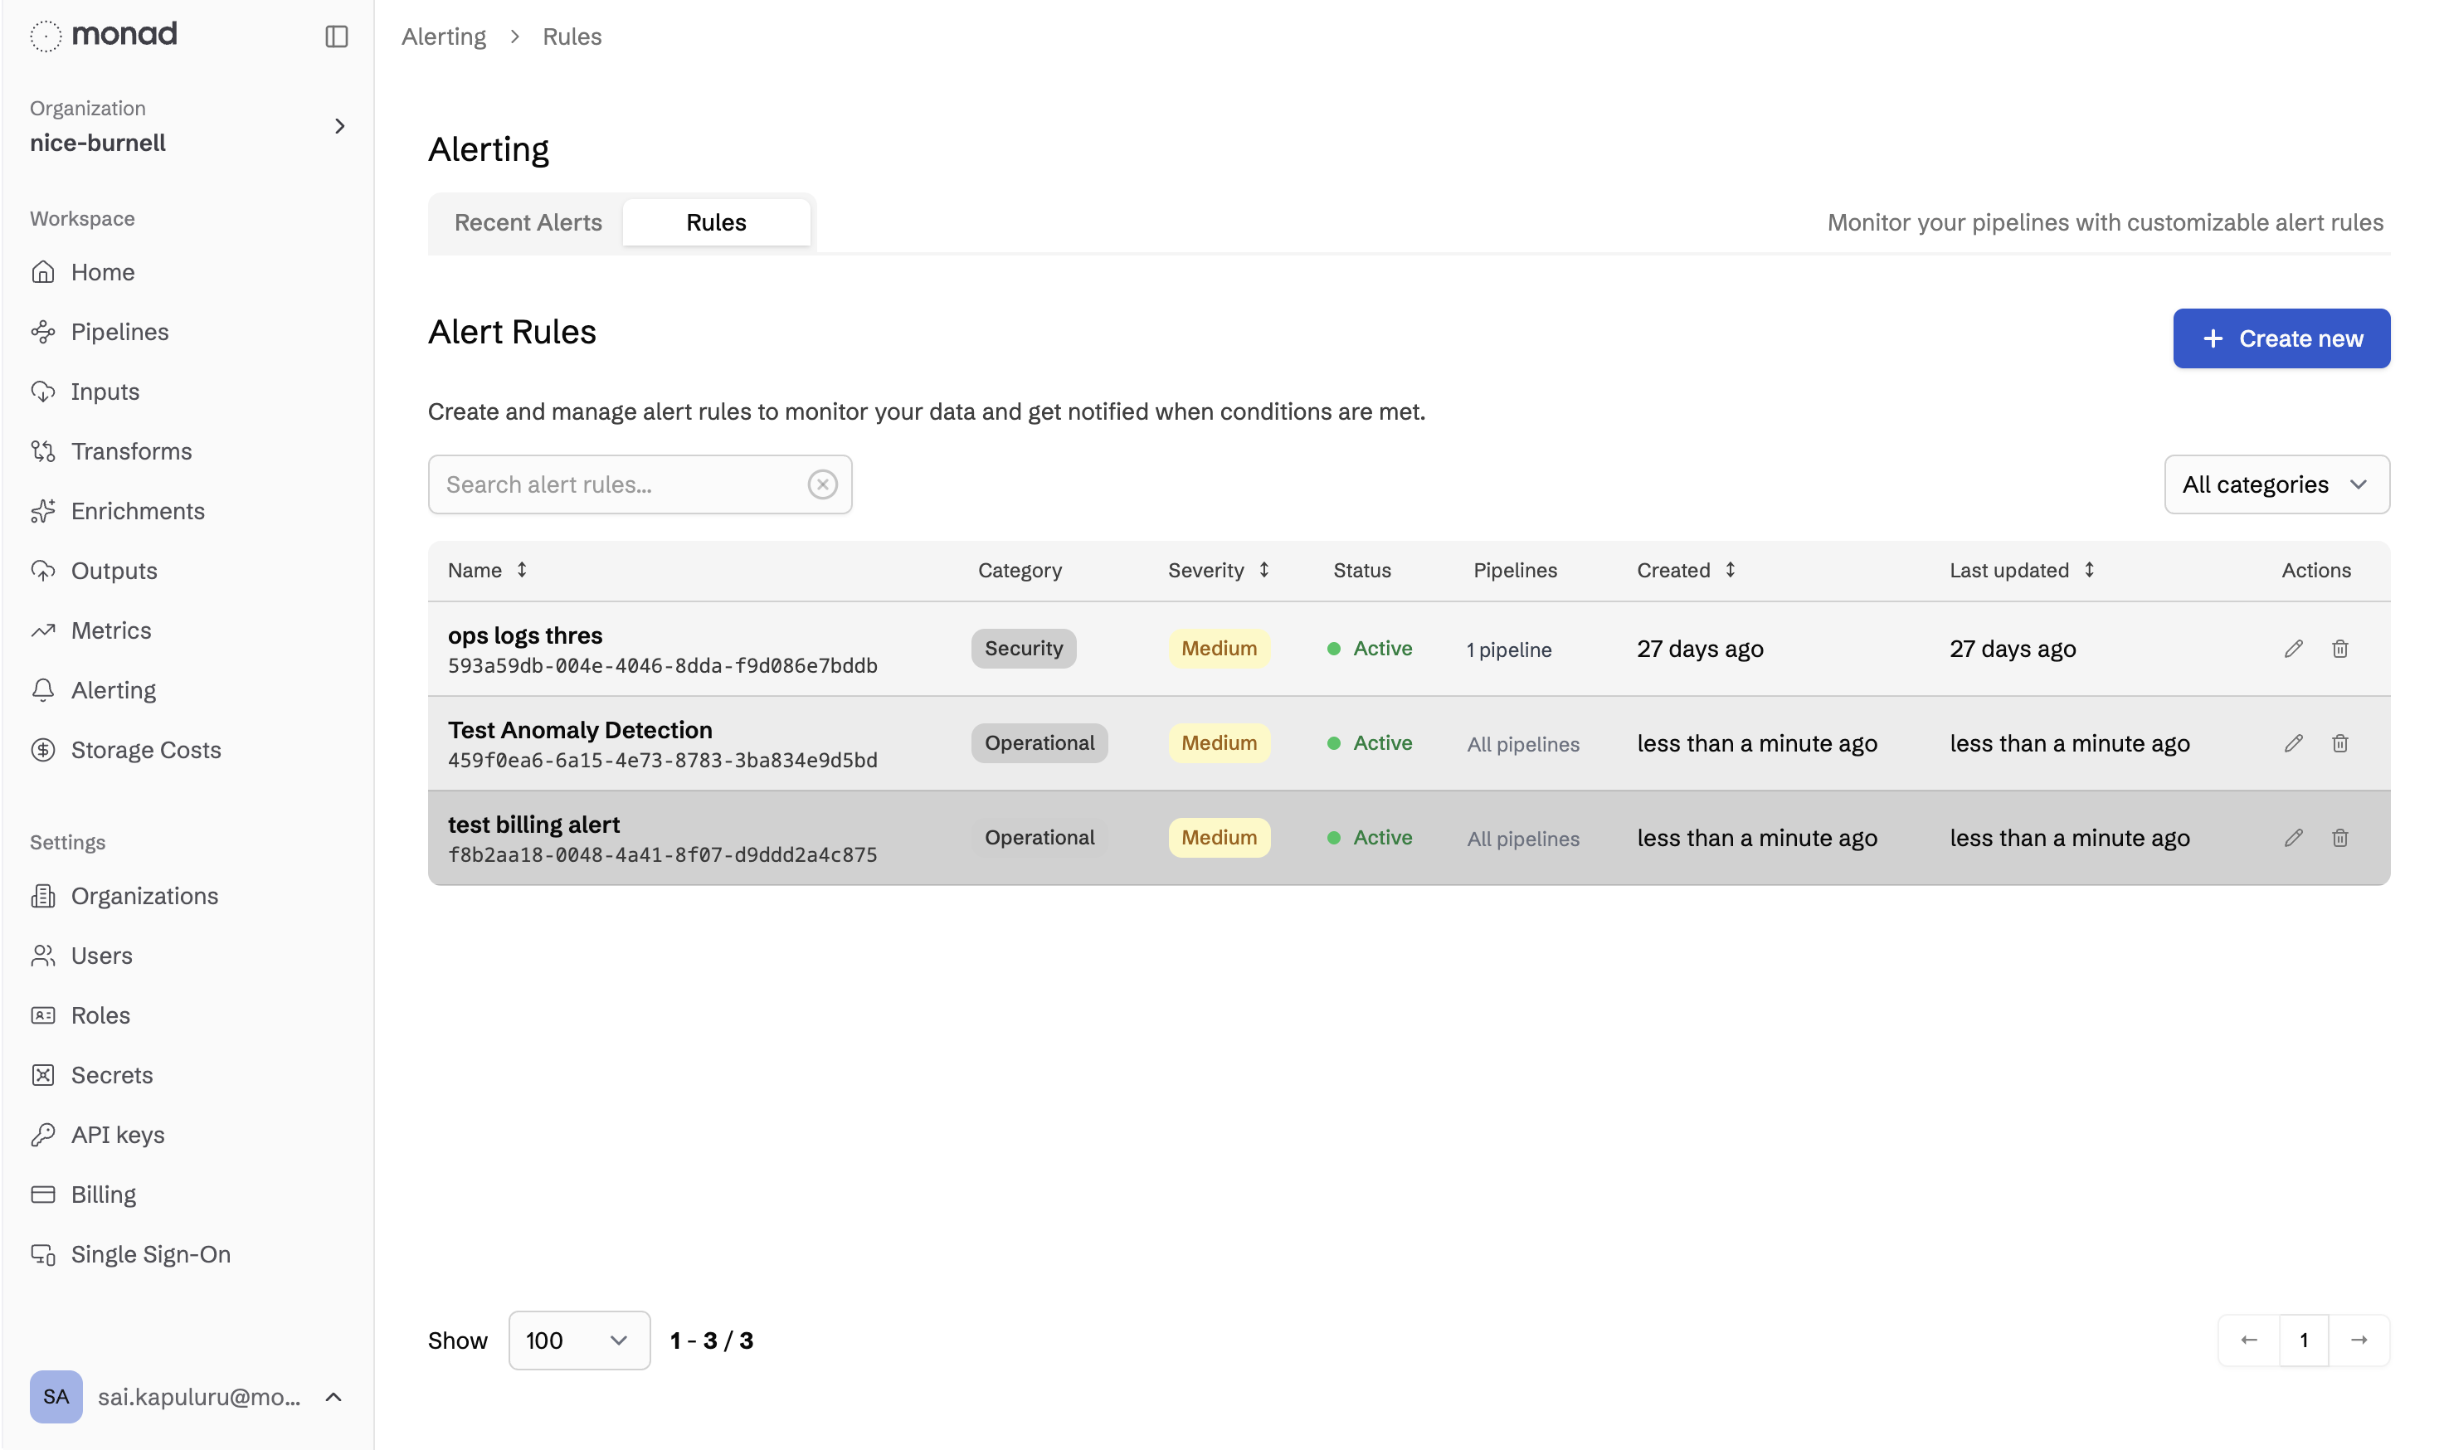Open Pipelines from the sidebar
The width and height of the screenshot is (2444, 1450).
point(119,331)
